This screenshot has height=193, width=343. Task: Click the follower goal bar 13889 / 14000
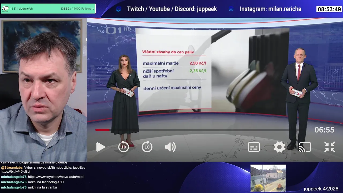coord(48,9)
